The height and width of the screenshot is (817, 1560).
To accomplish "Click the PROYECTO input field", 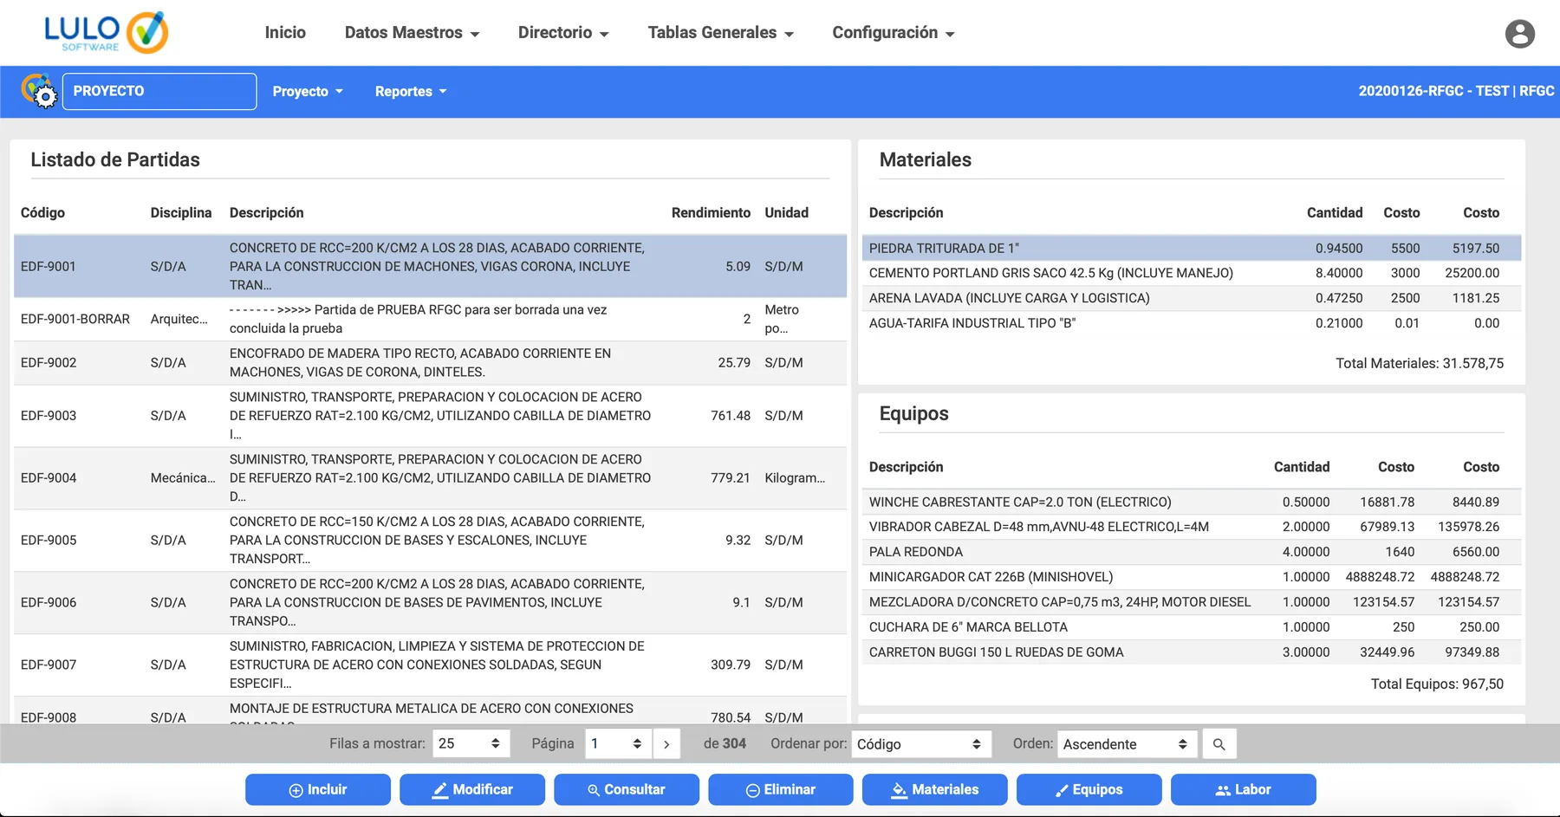I will [x=159, y=91].
